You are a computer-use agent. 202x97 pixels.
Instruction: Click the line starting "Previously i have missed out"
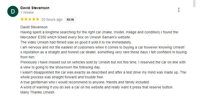(103, 62)
